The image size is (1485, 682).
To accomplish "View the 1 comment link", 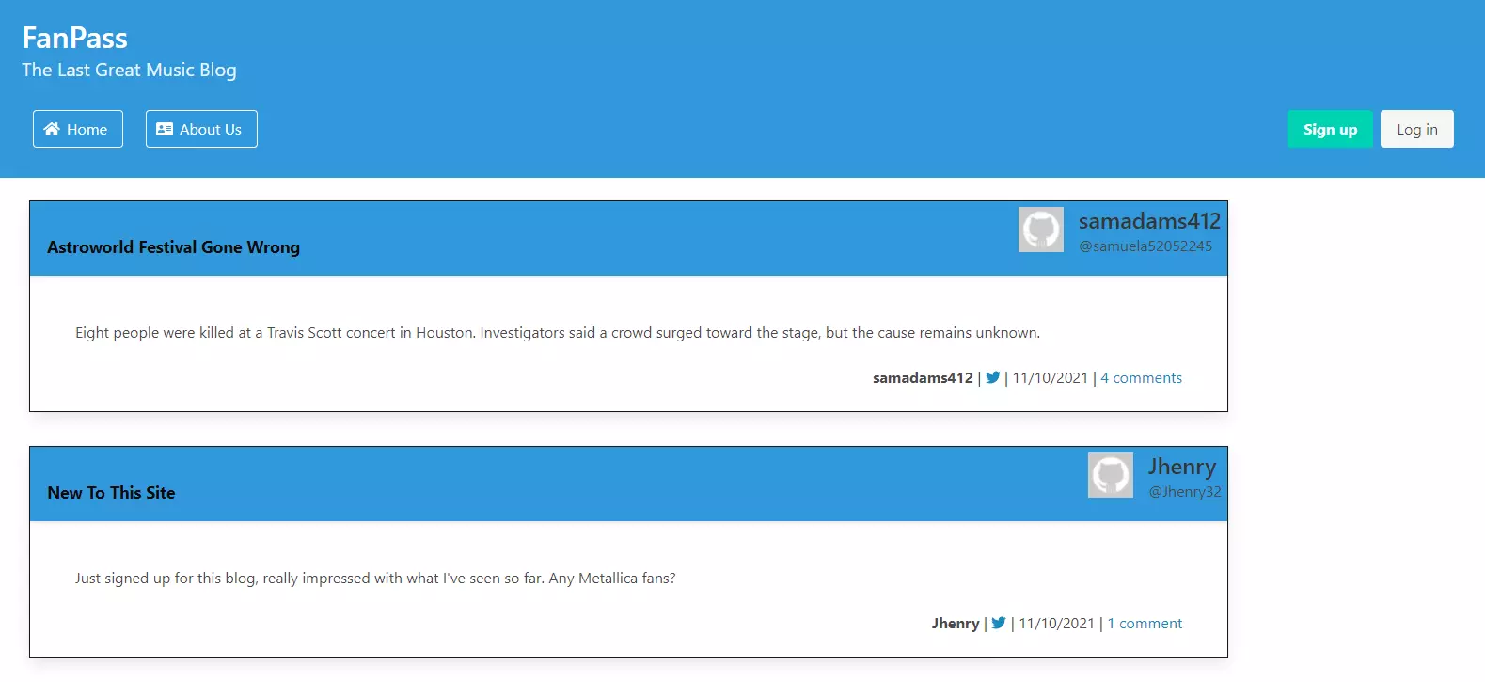I will pos(1145,624).
